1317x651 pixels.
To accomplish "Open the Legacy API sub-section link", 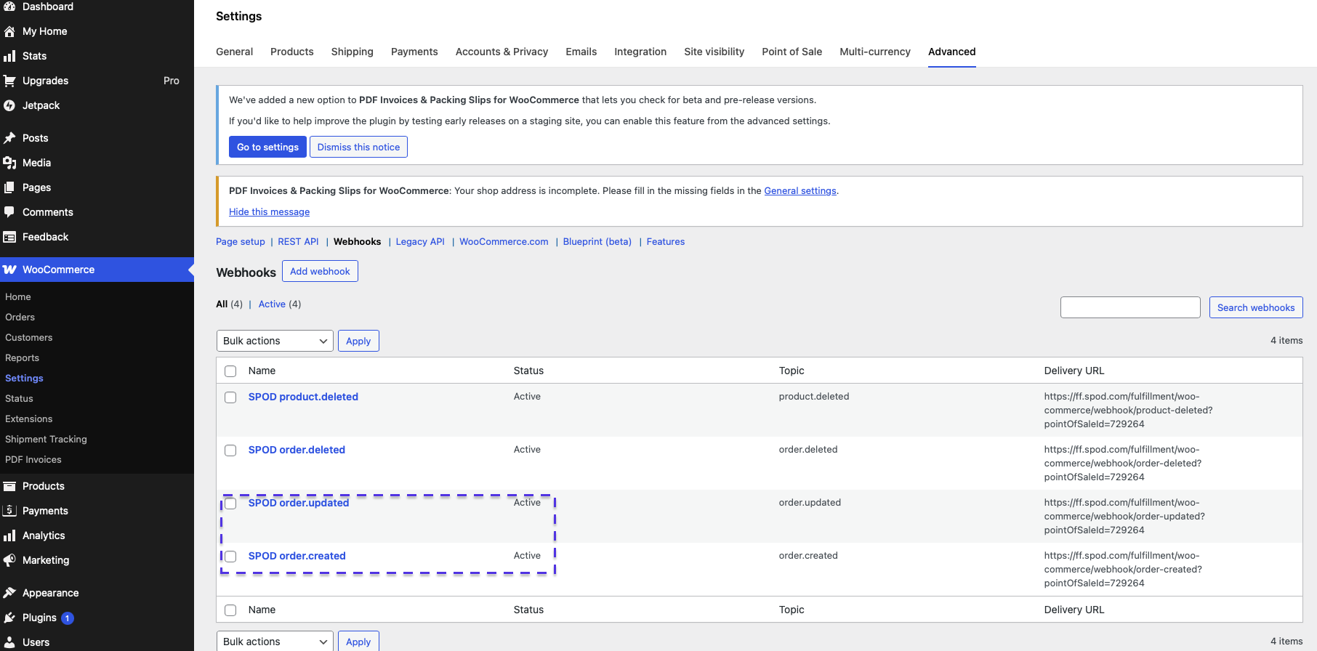I will (420, 241).
